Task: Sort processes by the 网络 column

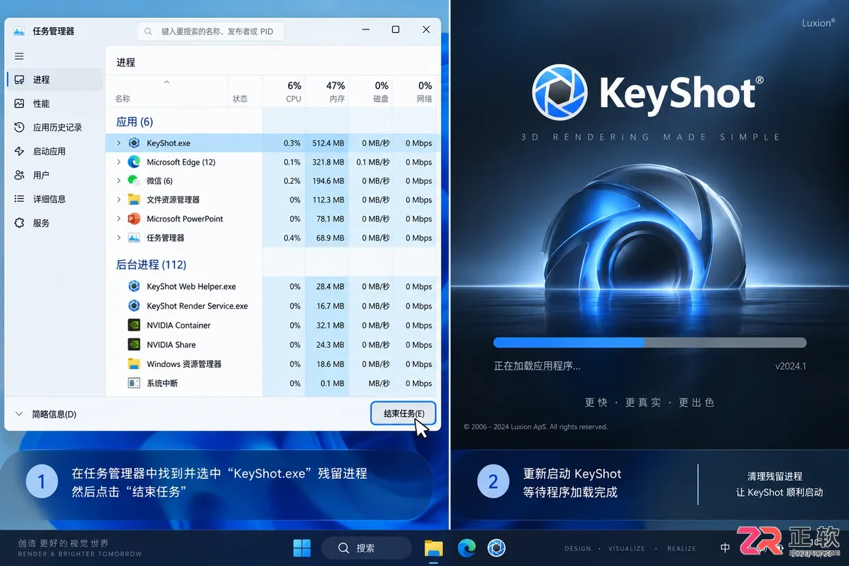Action: point(415,91)
